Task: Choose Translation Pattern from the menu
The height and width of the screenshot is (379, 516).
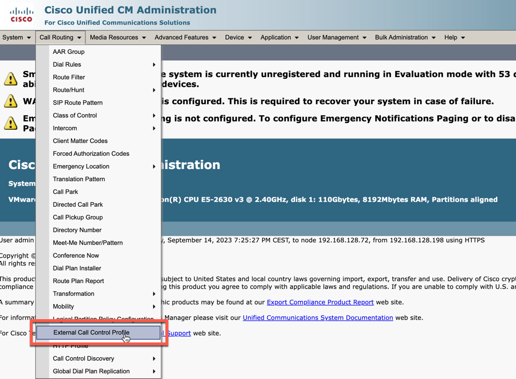Action: (79, 180)
